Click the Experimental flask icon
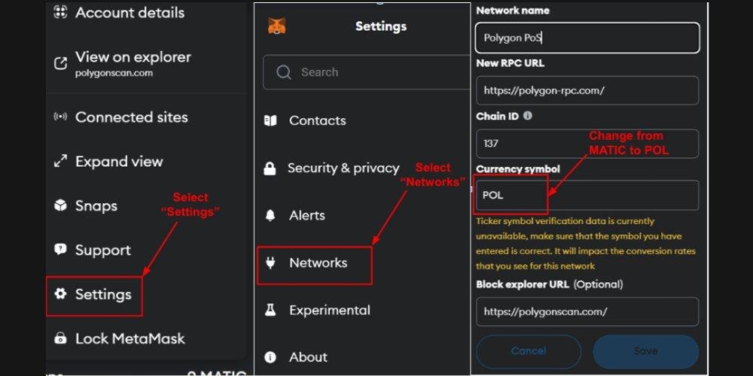Viewport: 753px width, 376px height. pyautogui.click(x=270, y=310)
